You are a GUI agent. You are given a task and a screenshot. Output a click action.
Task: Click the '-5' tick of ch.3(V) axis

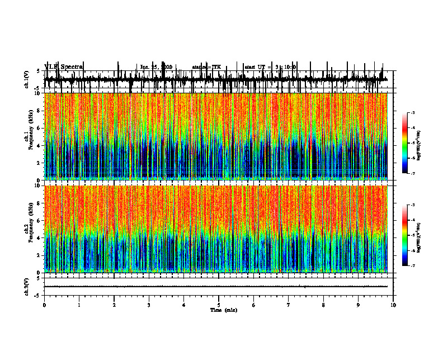click(37, 296)
